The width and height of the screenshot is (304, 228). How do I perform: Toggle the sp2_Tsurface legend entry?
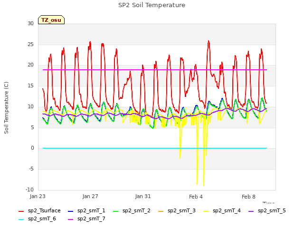[39, 211]
